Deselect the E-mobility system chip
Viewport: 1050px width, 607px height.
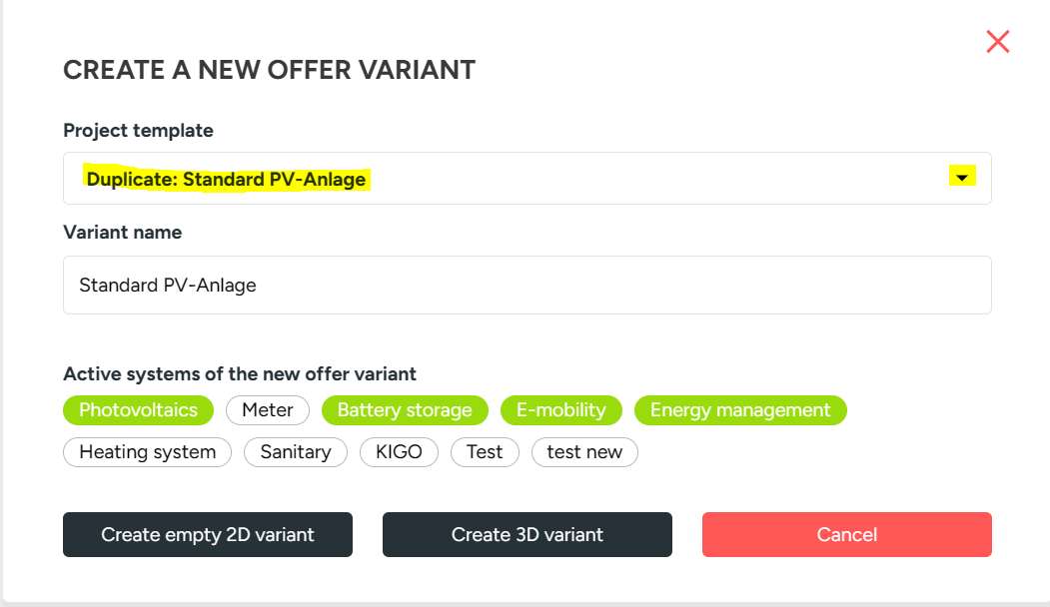tap(560, 410)
